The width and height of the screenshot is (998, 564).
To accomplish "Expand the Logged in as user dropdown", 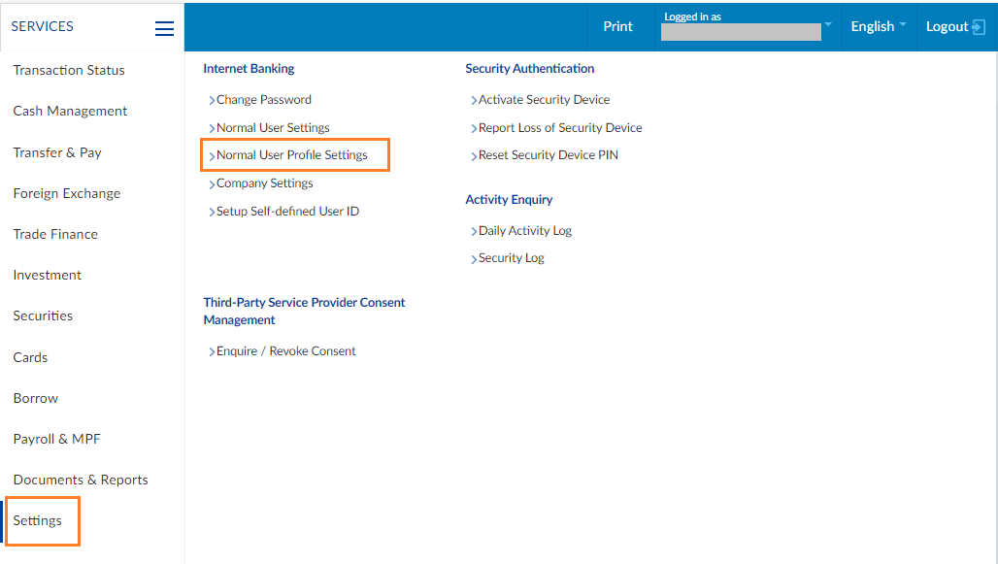I will tap(827, 24).
